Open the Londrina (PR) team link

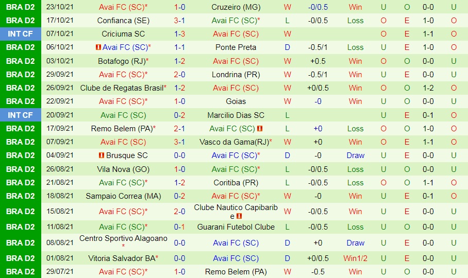point(236,74)
